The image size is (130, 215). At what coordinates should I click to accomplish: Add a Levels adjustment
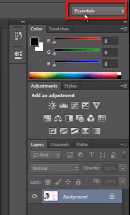(x=64, y=105)
